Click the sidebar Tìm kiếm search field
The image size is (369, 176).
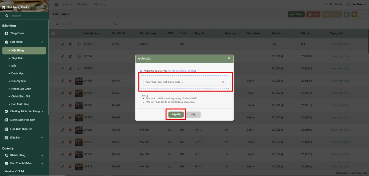(25, 16)
